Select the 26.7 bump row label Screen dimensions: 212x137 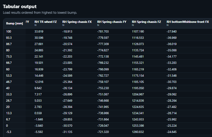coord(9,101)
